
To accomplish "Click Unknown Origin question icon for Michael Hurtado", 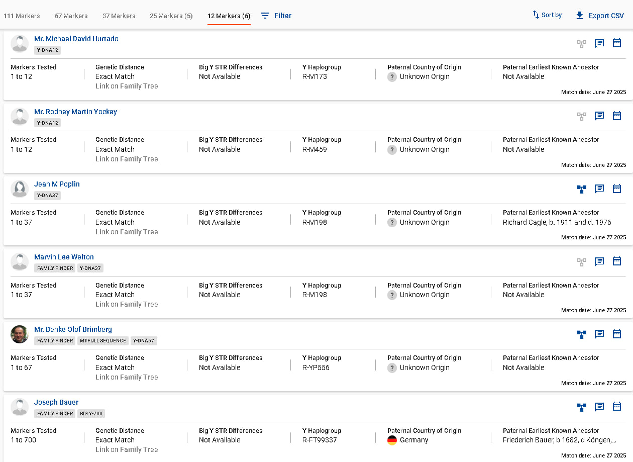I will (392, 77).
